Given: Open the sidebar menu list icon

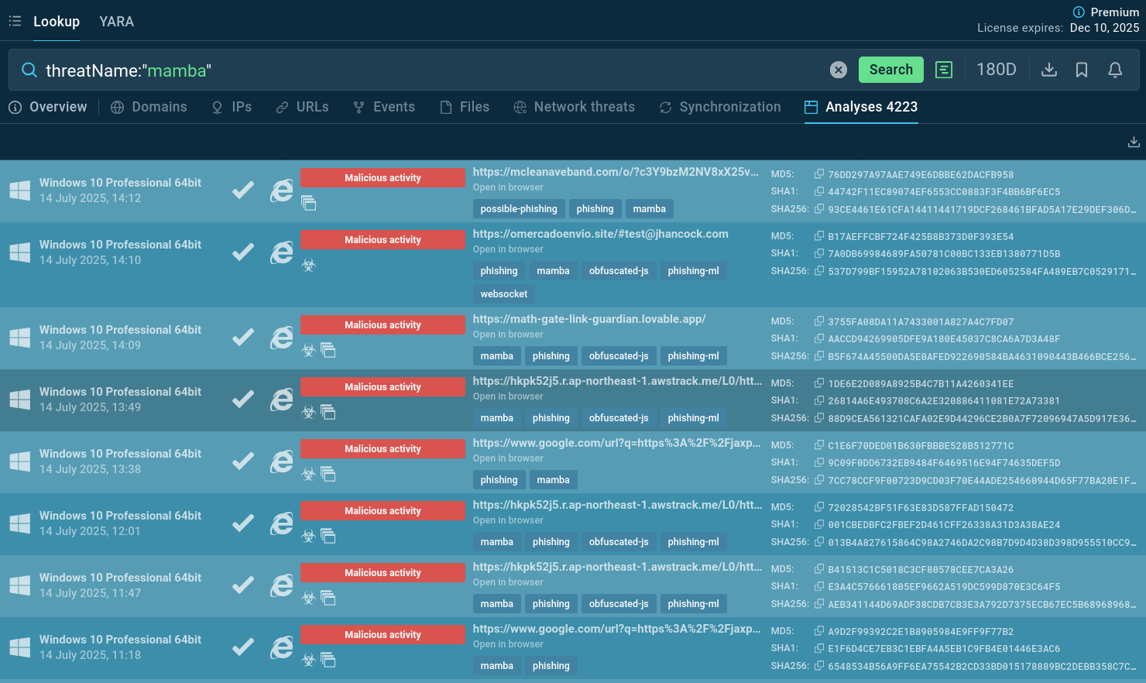Looking at the screenshot, I should click(15, 21).
